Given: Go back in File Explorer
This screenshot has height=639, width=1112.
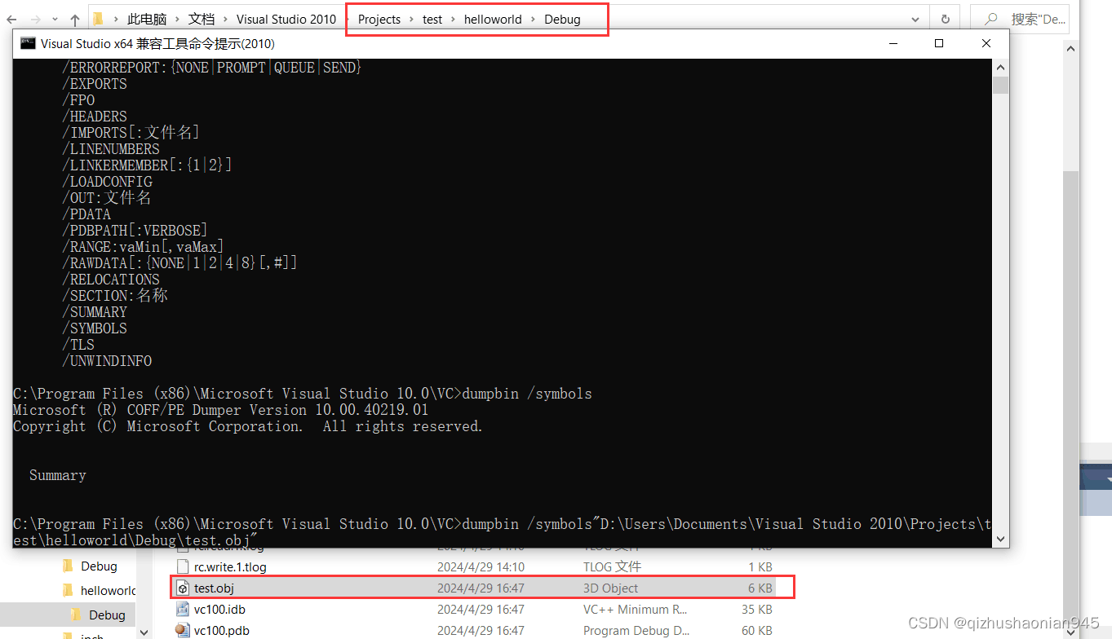Looking at the screenshot, I should [13, 19].
